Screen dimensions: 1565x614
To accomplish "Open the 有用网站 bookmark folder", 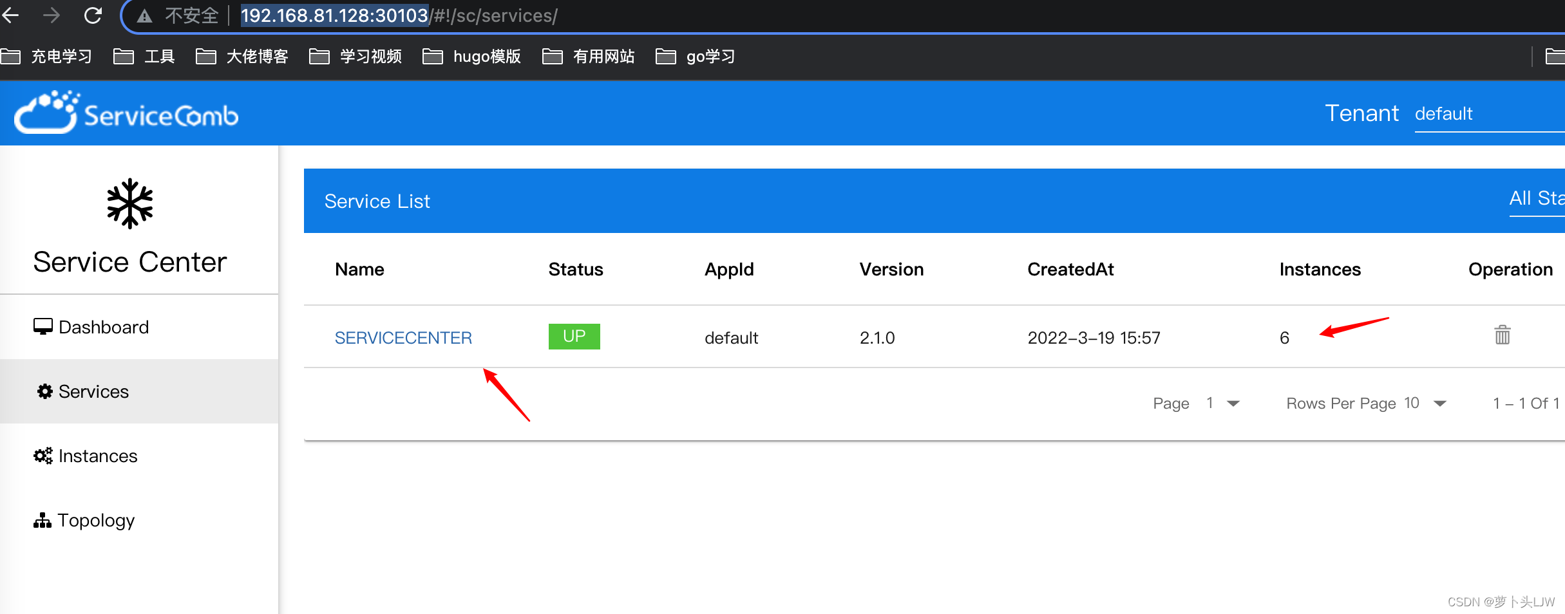I will [589, 57].
